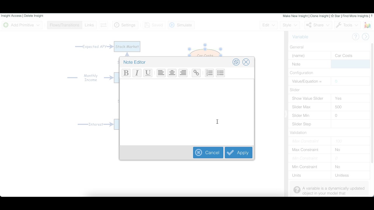Image resolution: width=374 pixels, height=210 pixels.
Task: Click the Delete Insight link
Action: 34,16
